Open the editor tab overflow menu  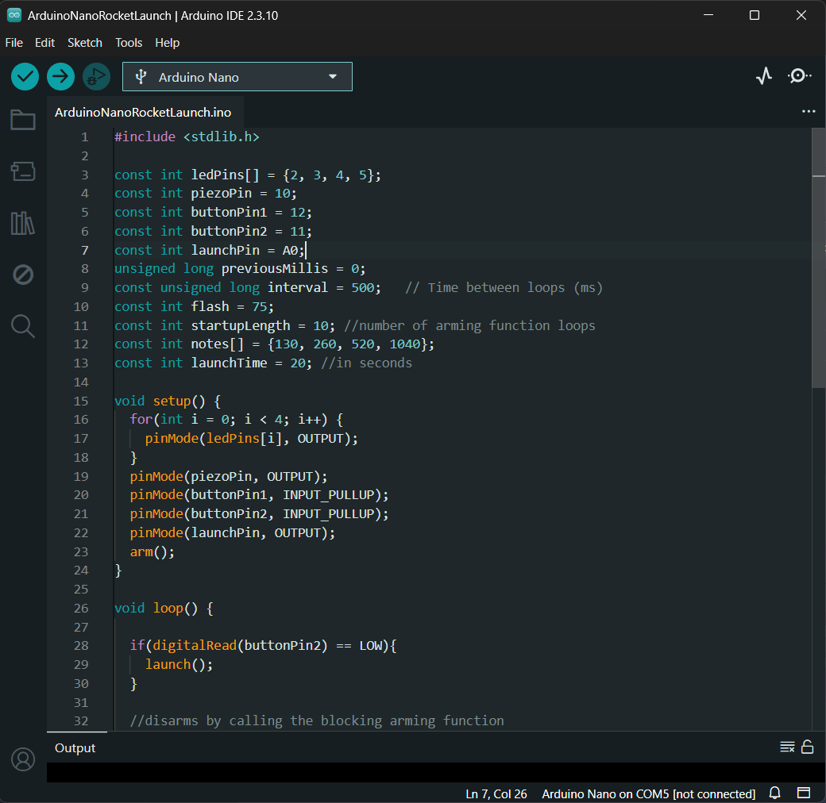pyautogui.click(x=809, y=112)
